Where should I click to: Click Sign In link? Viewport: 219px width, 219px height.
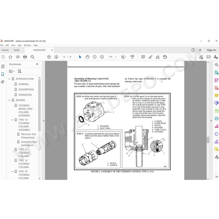pyautogui.click(x=211, y=50)
